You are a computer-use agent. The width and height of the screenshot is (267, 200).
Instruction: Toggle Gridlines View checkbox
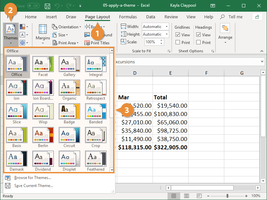[178, 35]
